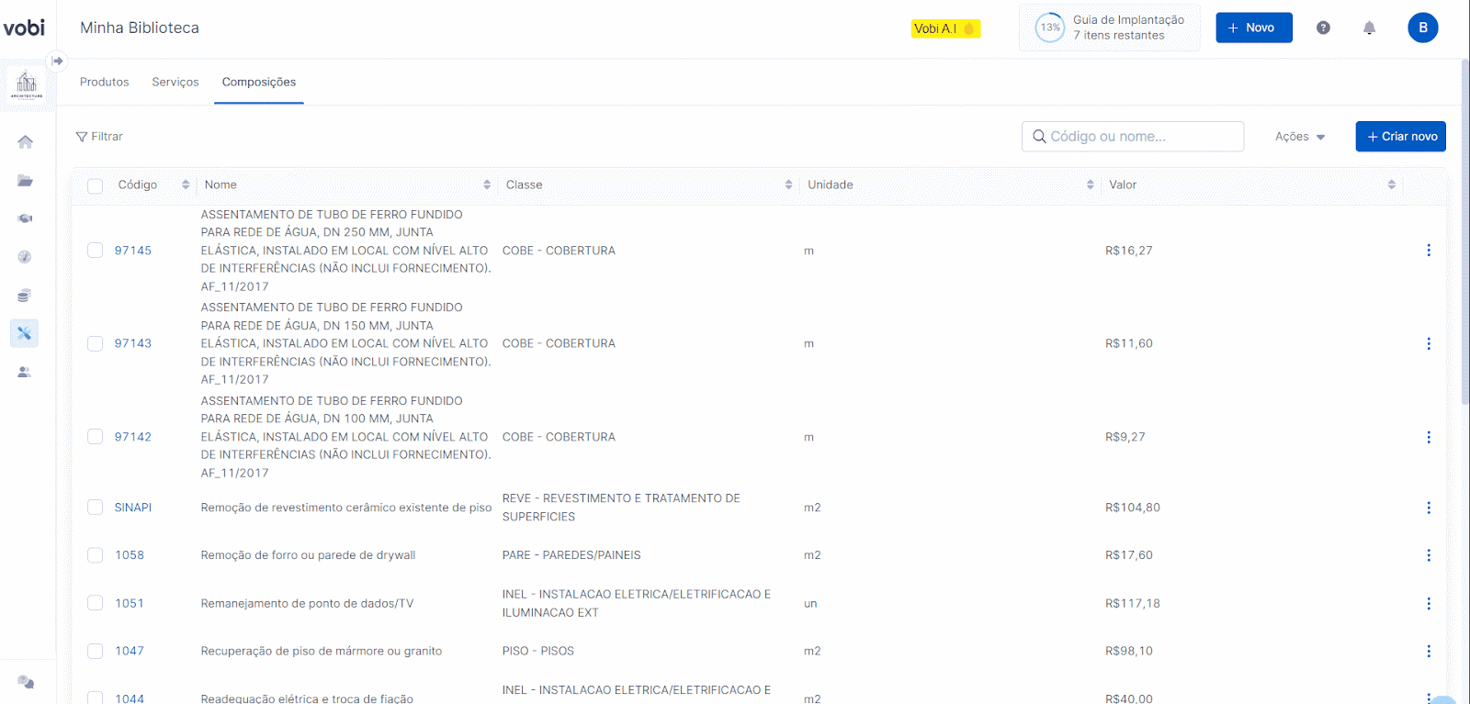Sort by Nome column

(x=487, y=184)
